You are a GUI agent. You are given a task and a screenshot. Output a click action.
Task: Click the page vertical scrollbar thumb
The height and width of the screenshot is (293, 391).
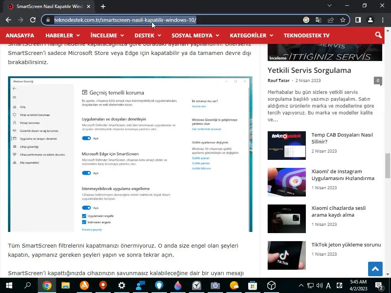388,166
